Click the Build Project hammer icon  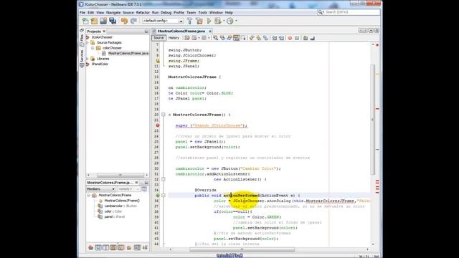(x=189, y=21)
